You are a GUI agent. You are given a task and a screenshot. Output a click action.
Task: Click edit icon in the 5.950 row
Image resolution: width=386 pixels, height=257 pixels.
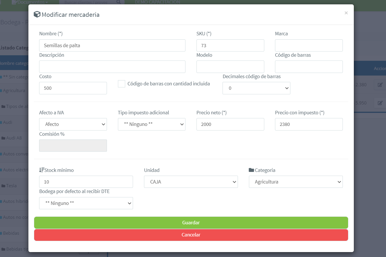click(x=380, y=103)
